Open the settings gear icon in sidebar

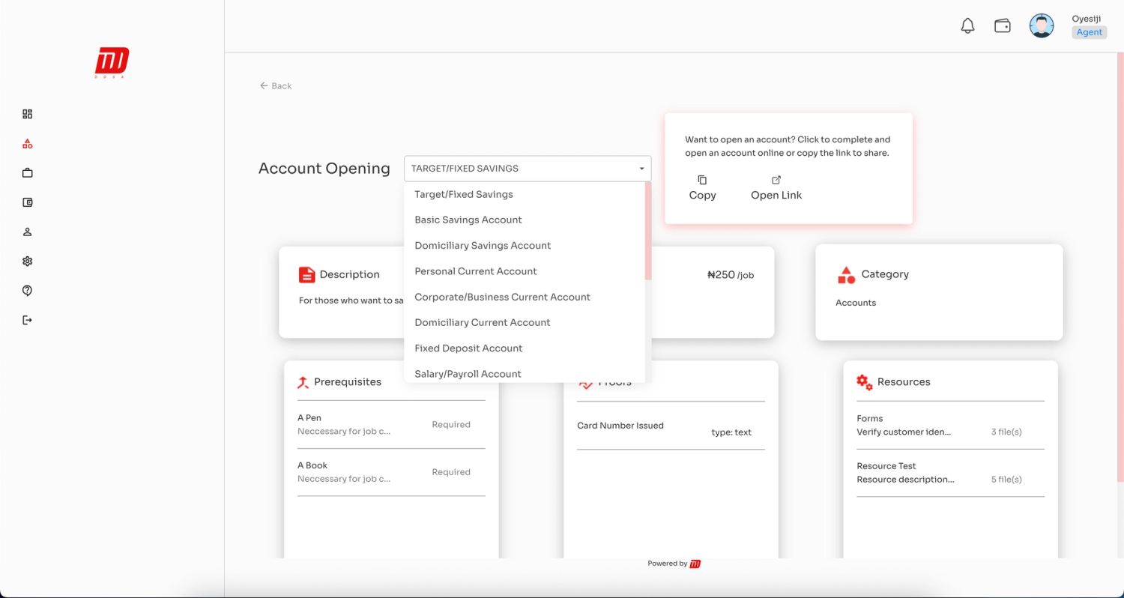pos(28,262)
